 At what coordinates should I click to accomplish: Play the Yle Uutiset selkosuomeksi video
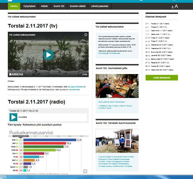coord(48,55)
